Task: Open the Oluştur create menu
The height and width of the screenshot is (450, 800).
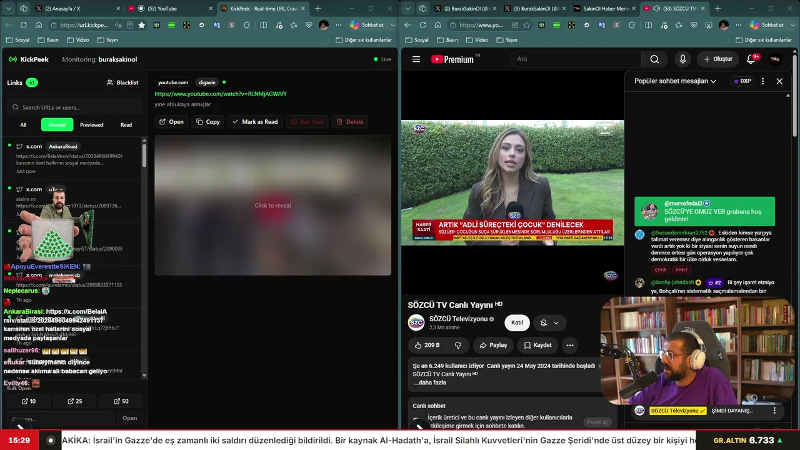Action: click(x=717, y=59)
